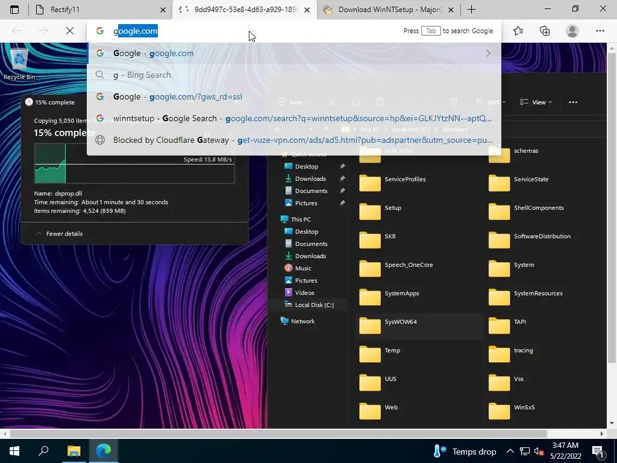Viewport: 617px width, 463px height.
Task: Open File Explorer See more menu
Action: [x=573, y=102]
